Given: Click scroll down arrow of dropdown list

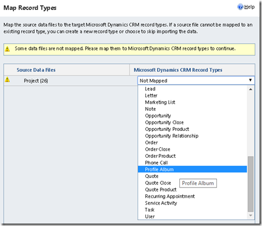Looking at the screenshot, I should pyautogui.click(x=250, y=216).
